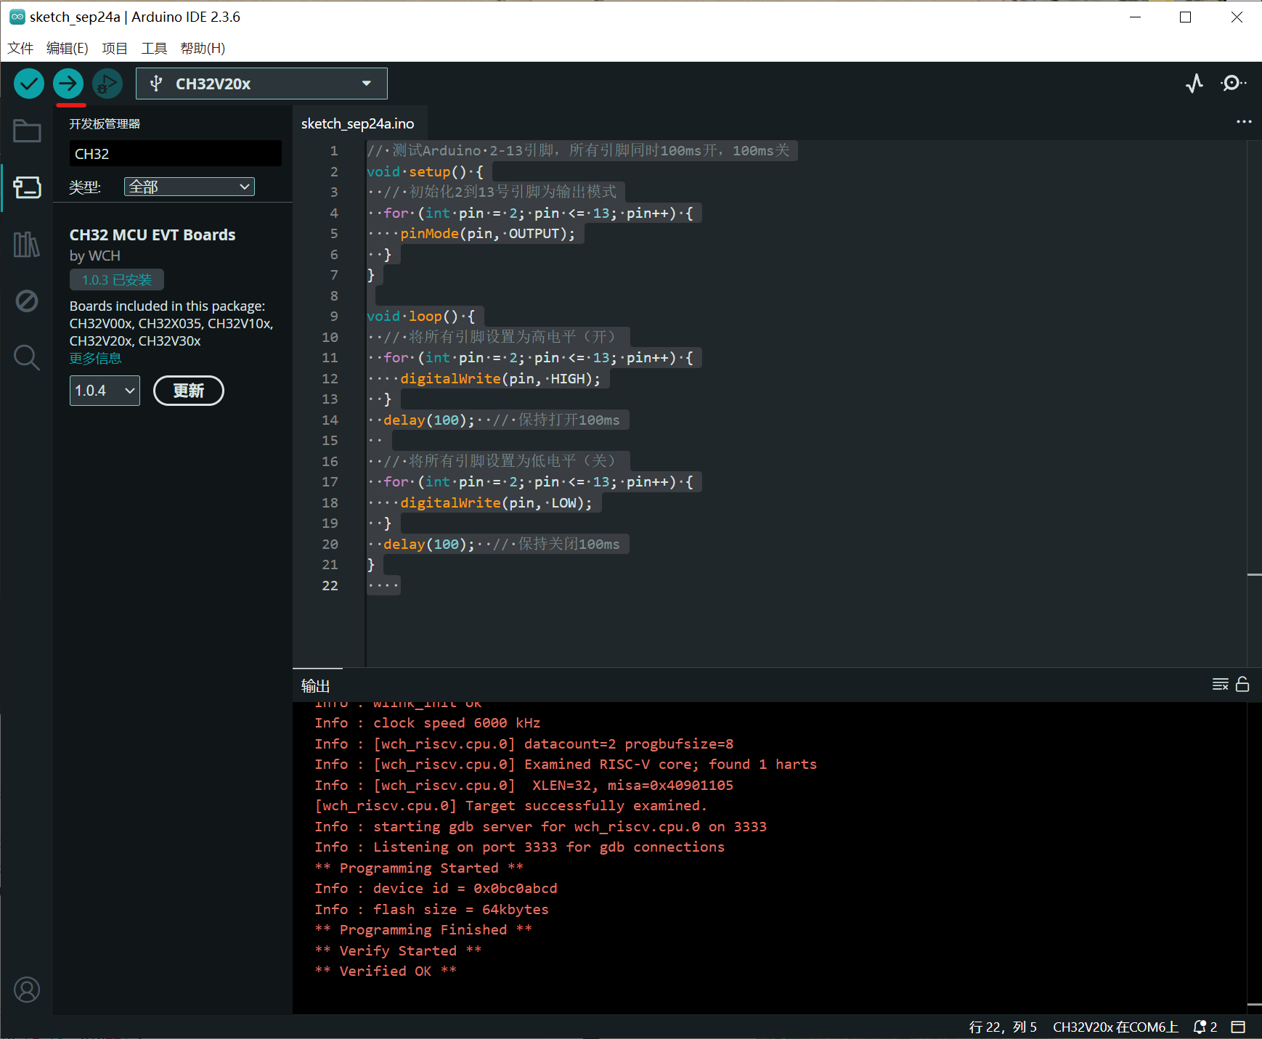Click the CH32 board search field
1262x1039 pixels.
coord(175,154)
